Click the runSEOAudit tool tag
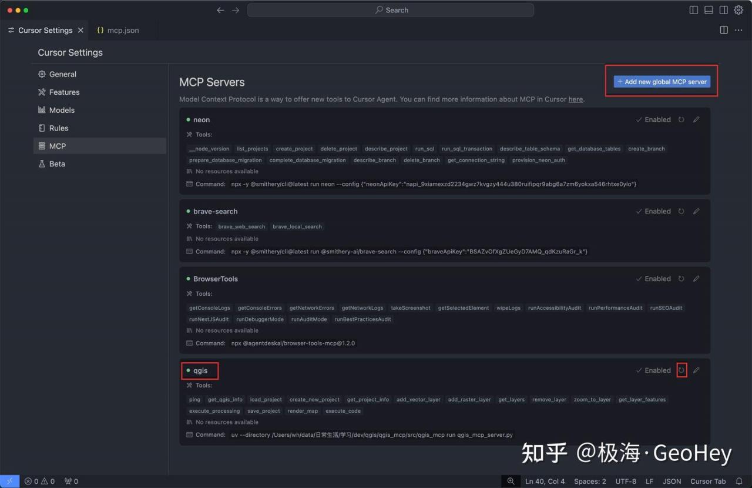 pyautogui.click(x=666, y=307)
